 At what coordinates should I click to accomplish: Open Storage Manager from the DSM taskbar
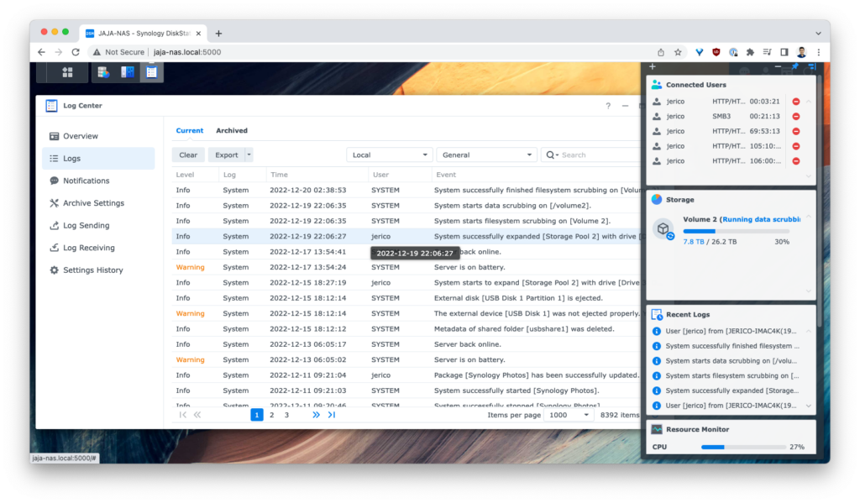[x=104, y=72]
